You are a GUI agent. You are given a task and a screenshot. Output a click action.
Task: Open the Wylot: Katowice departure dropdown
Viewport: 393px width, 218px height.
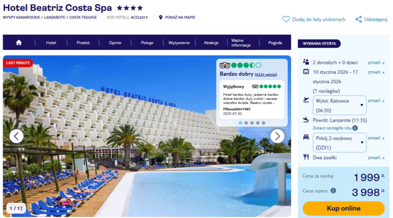339,105
